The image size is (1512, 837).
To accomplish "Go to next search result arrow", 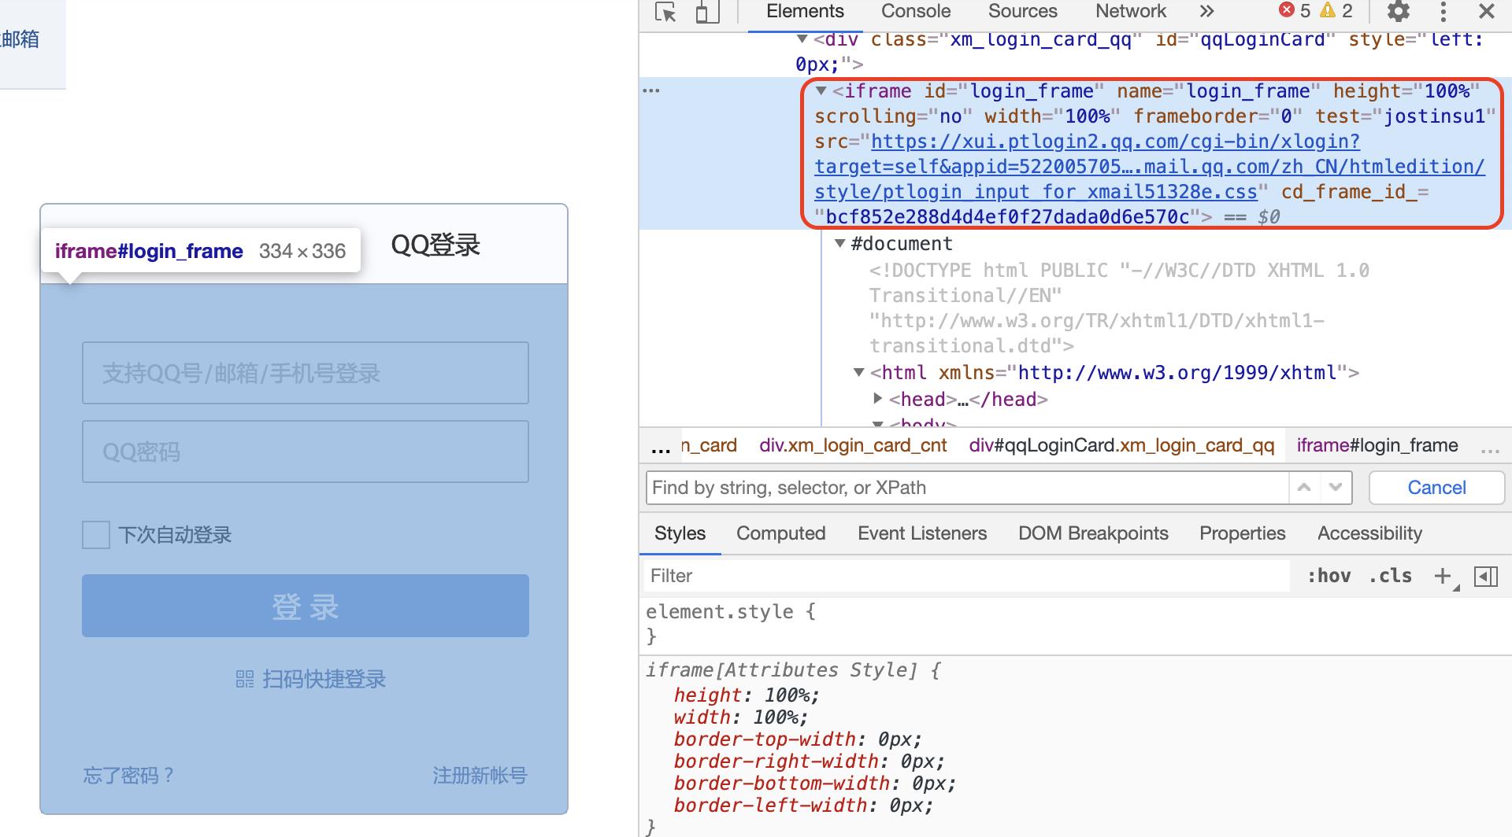I will coord(1336,488).
